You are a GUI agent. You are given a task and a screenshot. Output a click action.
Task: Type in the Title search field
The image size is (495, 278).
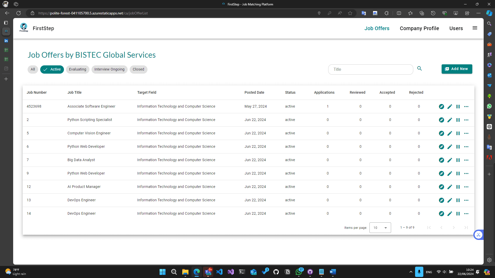370,69
